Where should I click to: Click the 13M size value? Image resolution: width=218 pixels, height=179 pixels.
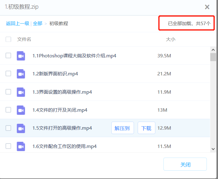point(162,110)
